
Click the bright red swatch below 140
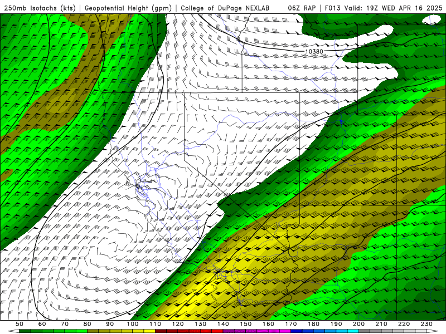(x=217, y=331)
